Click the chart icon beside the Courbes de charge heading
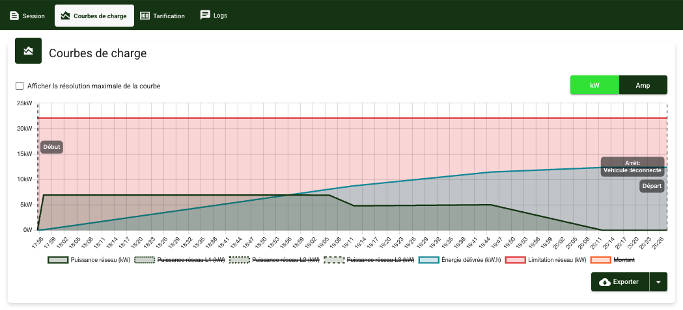 28,51
